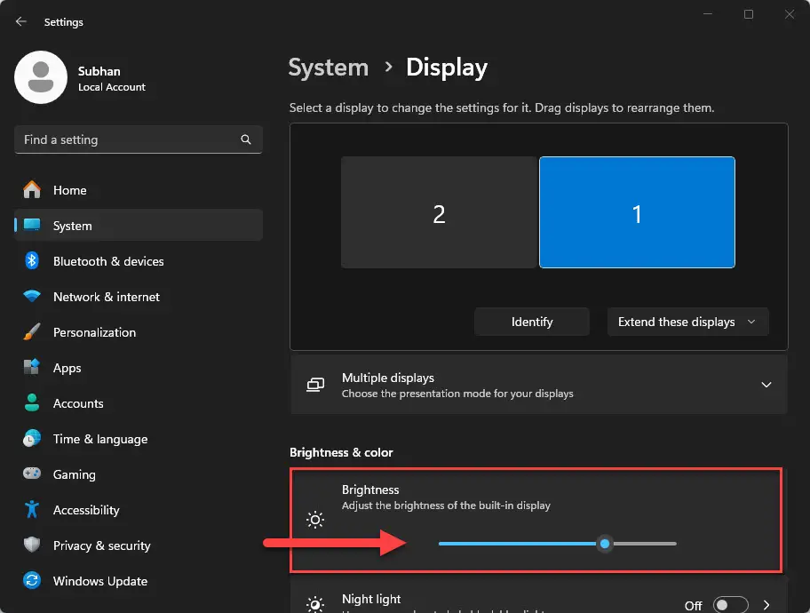Open Windows Update settings
This screenshot has height=613, width=810.
click(100, 581)
